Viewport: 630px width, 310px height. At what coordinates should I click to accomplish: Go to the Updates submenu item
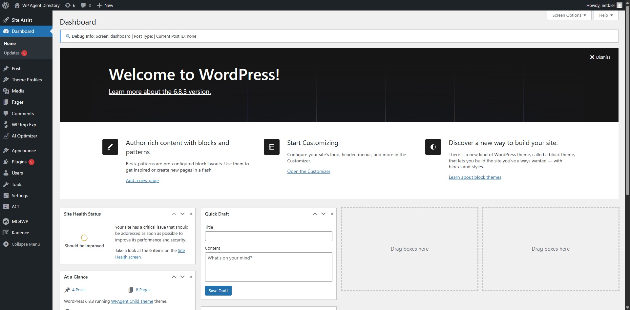[x=12, y=53]
